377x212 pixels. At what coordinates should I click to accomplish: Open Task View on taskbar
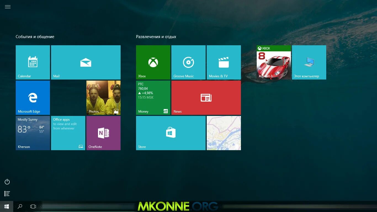(33, 206)
